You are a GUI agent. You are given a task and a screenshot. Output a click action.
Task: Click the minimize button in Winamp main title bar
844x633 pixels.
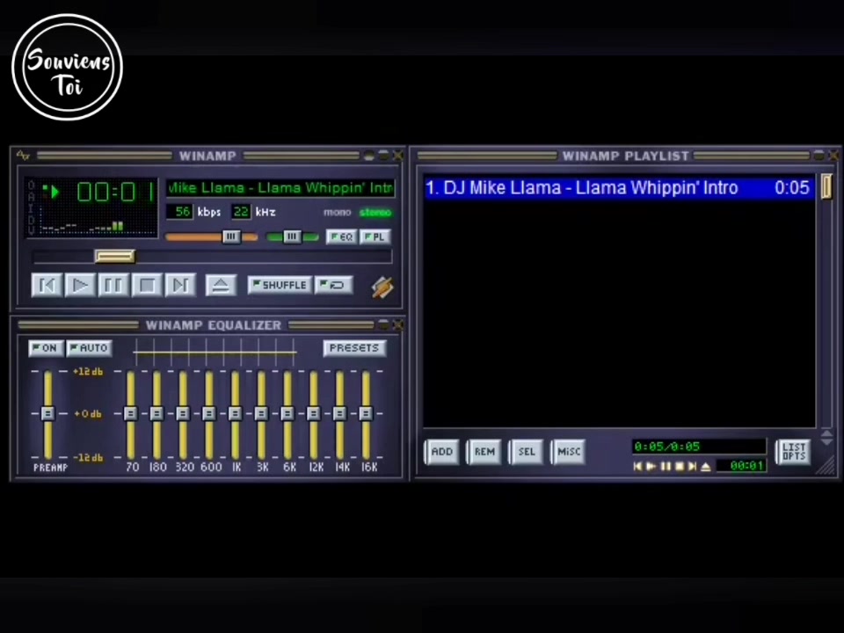[369, 156]
